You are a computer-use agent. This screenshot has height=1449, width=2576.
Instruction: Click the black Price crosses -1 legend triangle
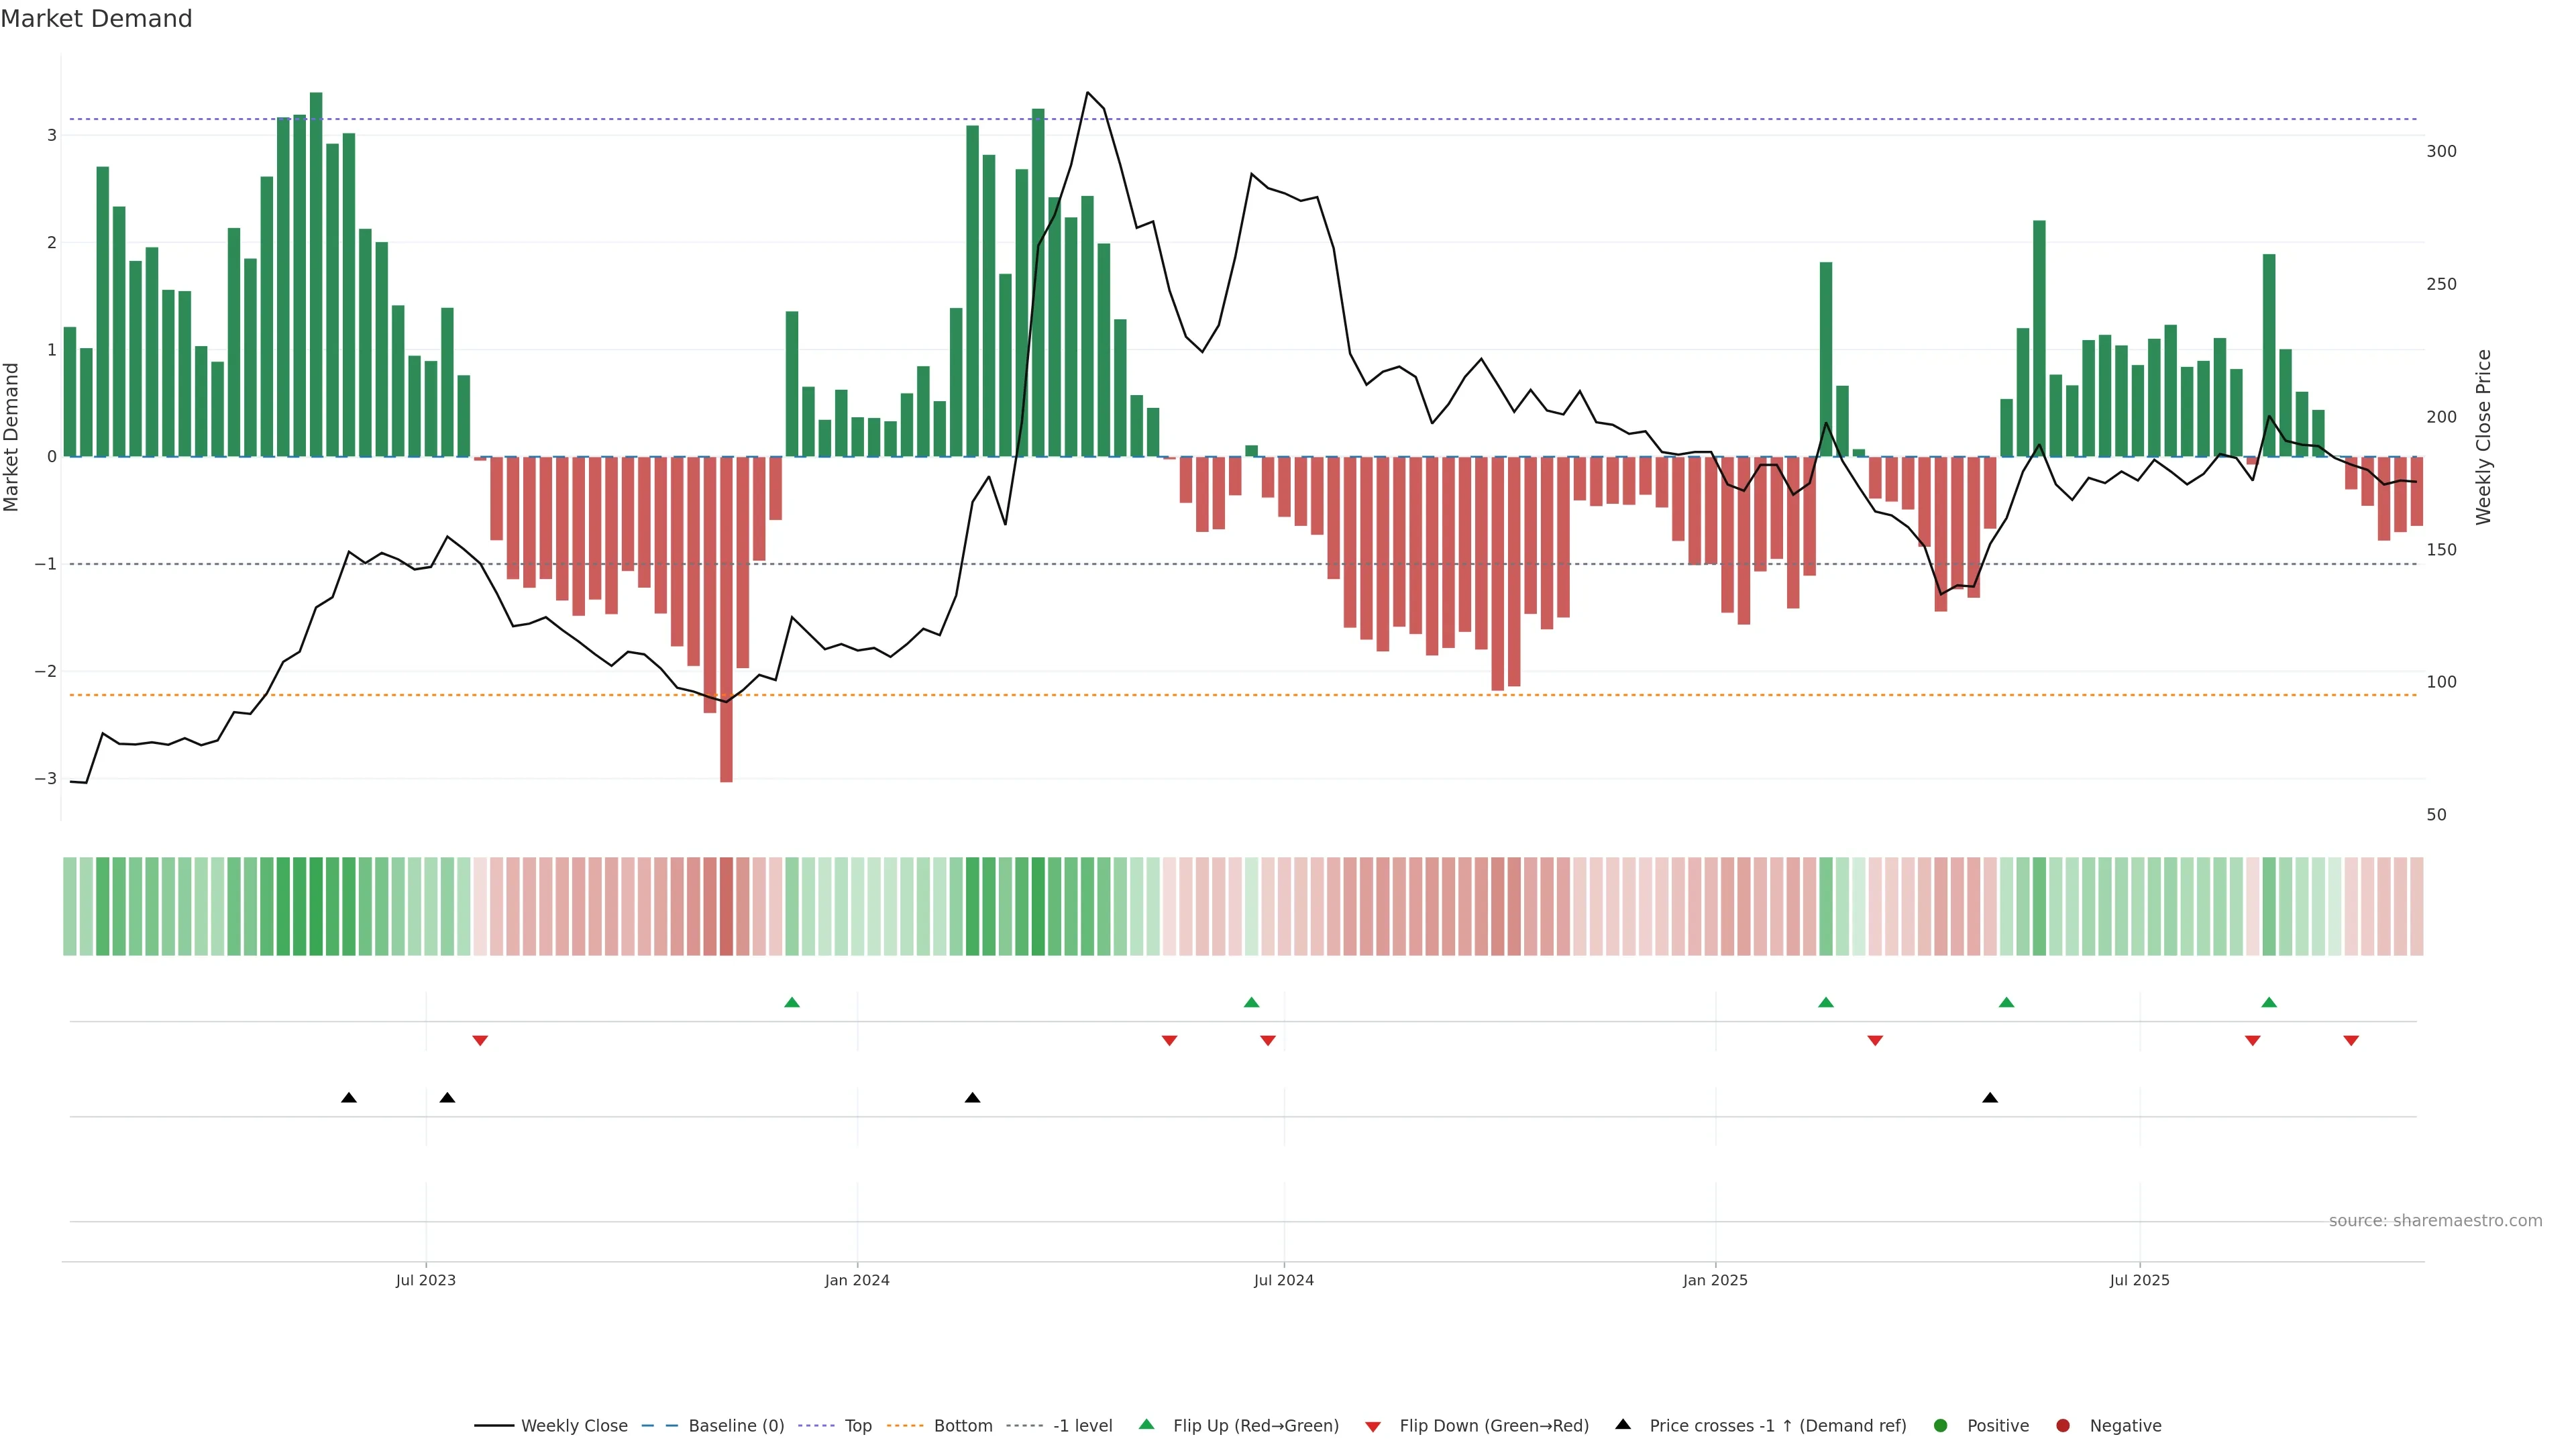pos(1623,1424)
